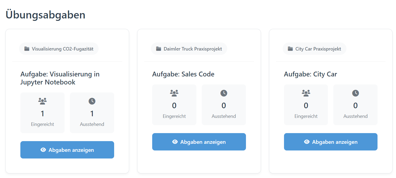Click Eingereicht tile in Sales Code card
Viewport: 396px width, 178px height.
(174, 105)
